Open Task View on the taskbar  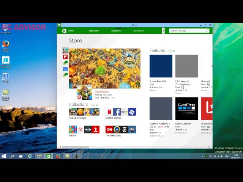pyautogui.click(x=21, y=156)
